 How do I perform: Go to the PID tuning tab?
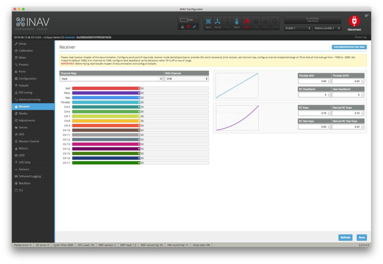pos(25,93)
